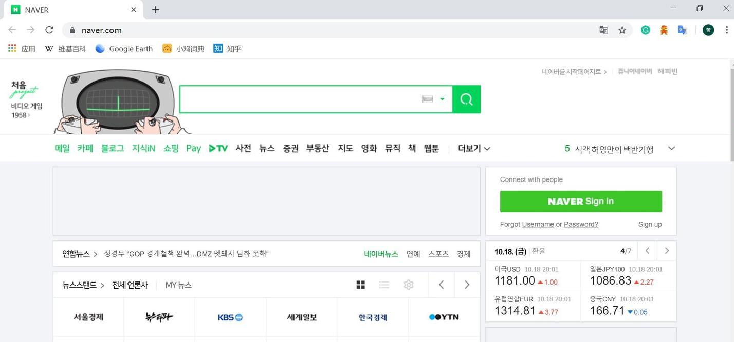The height and width of the screenshot is (342, 734).
Task: Bookmark this page with the star icon
Action: point(622,30)
